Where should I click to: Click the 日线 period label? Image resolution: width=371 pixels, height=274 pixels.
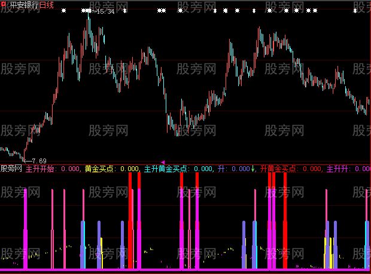click(47, 5)
